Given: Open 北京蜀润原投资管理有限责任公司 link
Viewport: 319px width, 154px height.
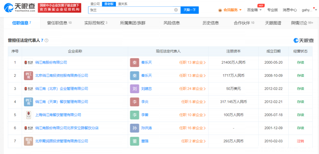Looking at the screenshot, I should pyautogui.click(x=62, y=141).
